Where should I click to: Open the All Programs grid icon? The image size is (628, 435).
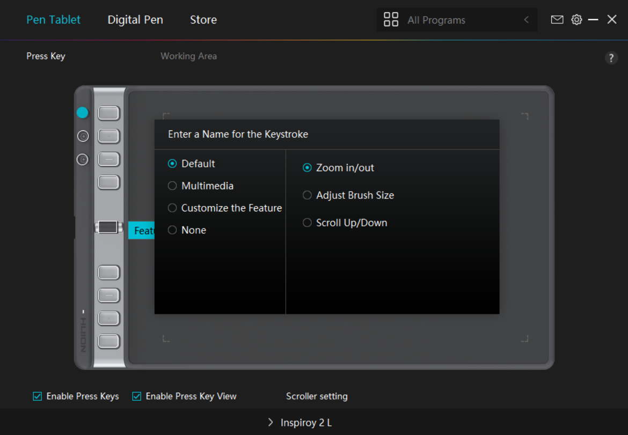pyautogui.click(x=391, y=20)
